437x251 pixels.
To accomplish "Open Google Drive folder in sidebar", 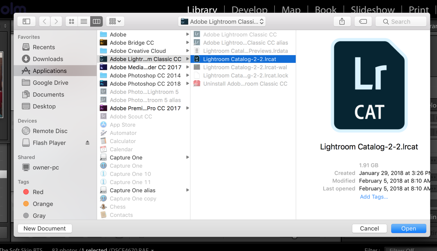I will (50, 83).
